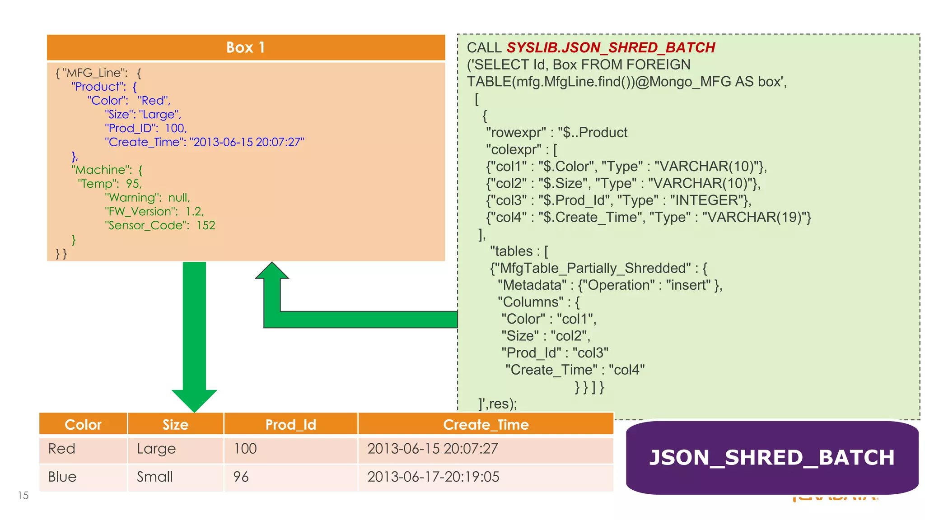
Task: Select the "colexpr" : [ line
Action: tap(522, 149)
